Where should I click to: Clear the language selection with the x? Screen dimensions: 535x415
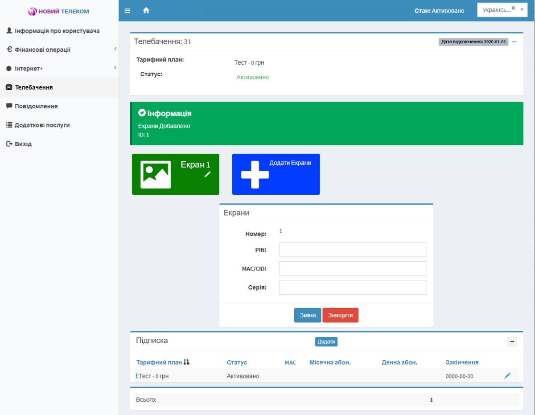click(513, 8)
